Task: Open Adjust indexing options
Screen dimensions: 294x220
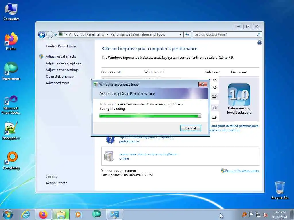Action: 63,63
